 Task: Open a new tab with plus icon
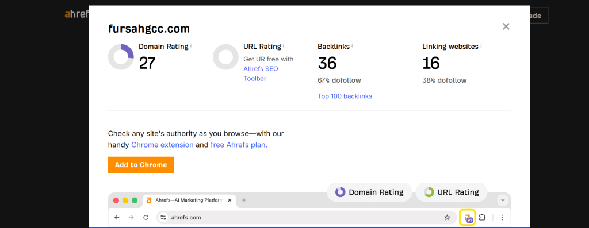(x=244, y=200)
